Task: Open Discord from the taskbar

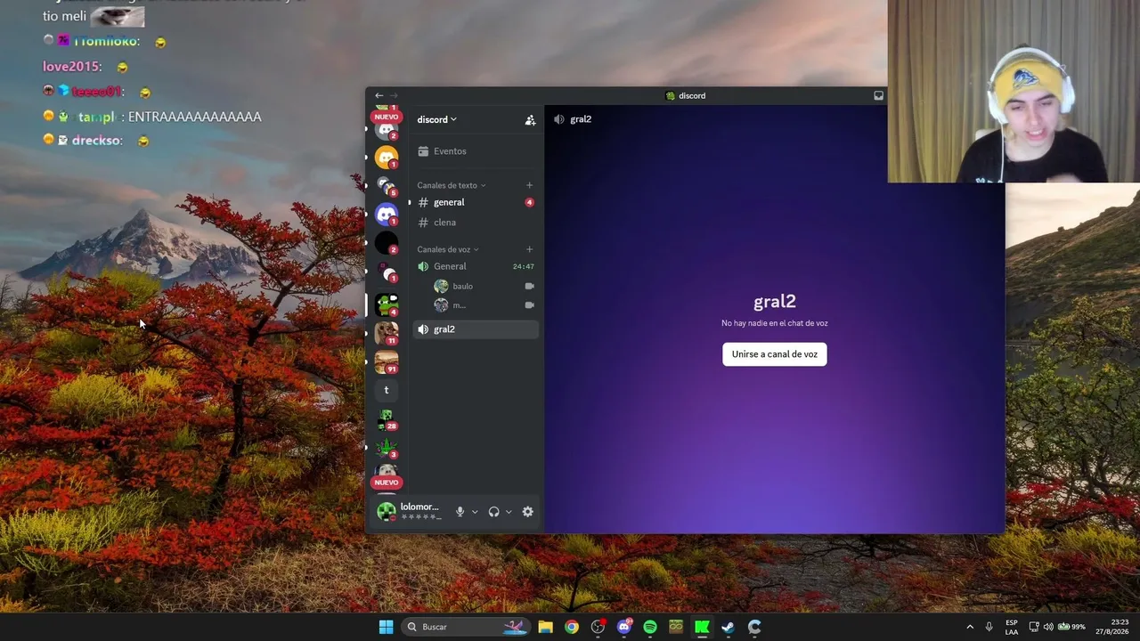Action: click(x=624, y=627)
